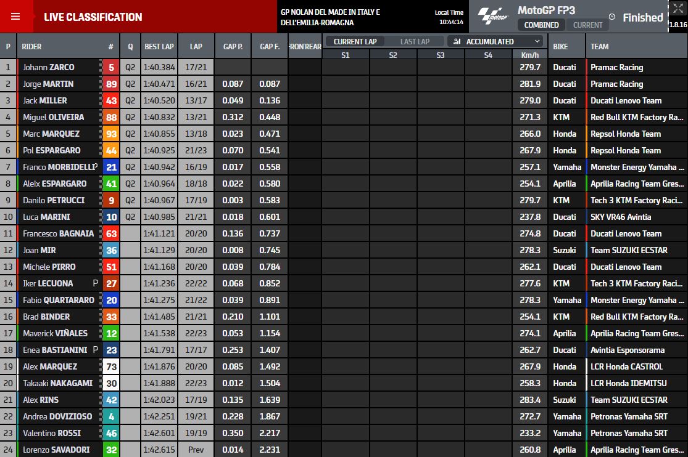
Task: Select rider Iker LECUONA
Action: pos(48,284)
